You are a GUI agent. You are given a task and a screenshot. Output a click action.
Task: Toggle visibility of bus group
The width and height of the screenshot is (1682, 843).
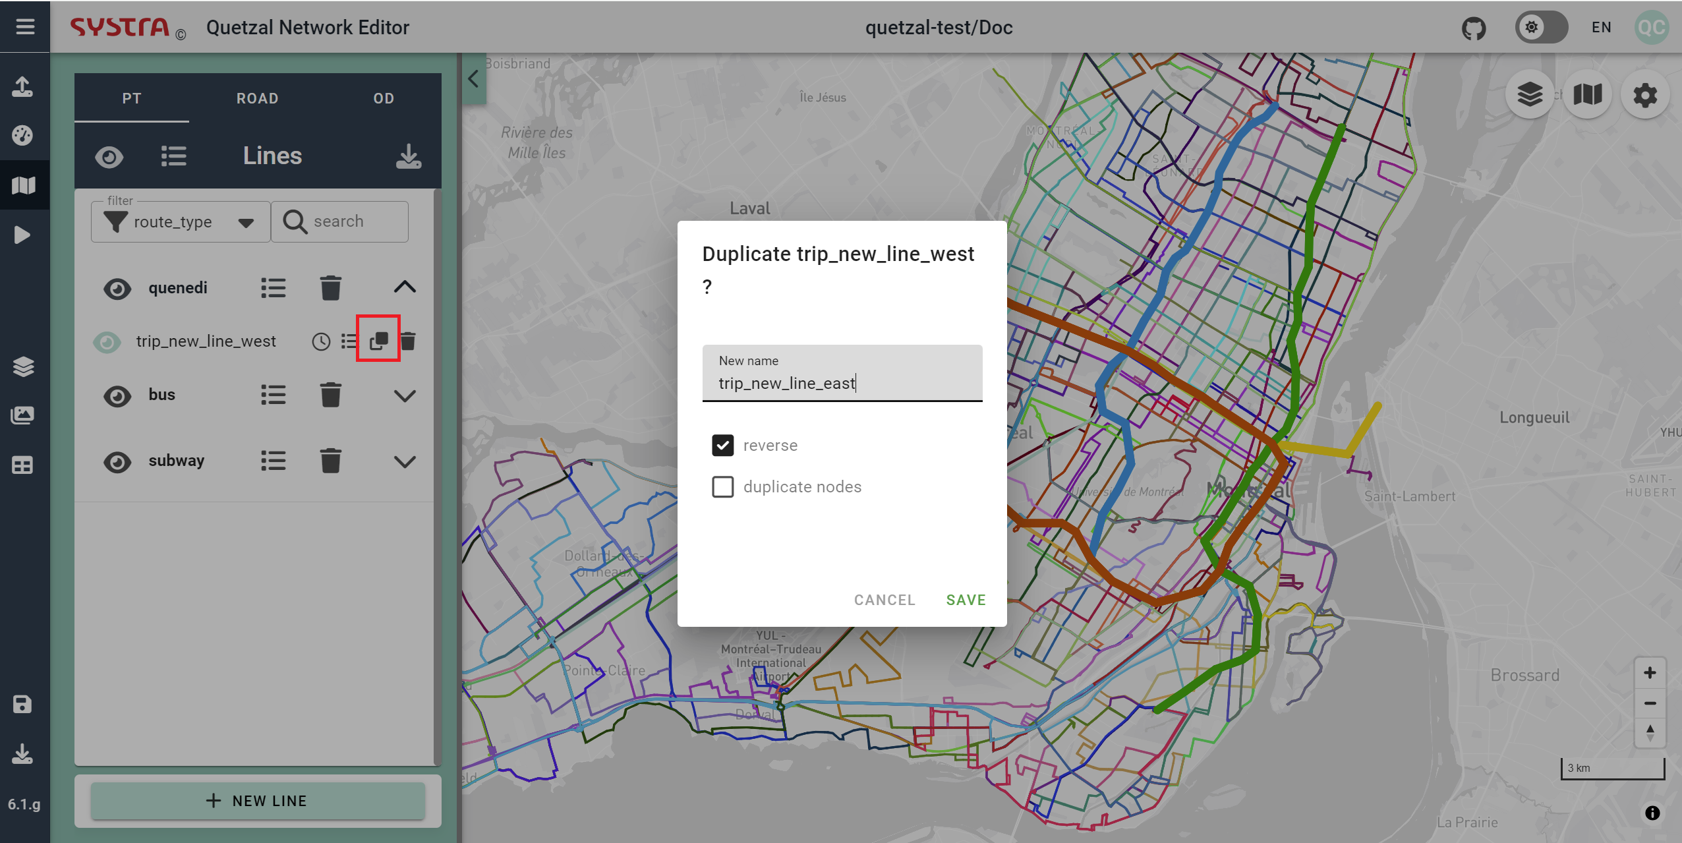click(117, 396)
